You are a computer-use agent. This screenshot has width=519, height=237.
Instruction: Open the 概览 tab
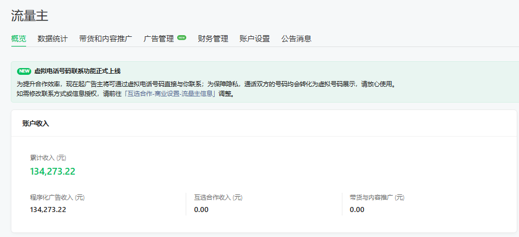coord(19,39)
